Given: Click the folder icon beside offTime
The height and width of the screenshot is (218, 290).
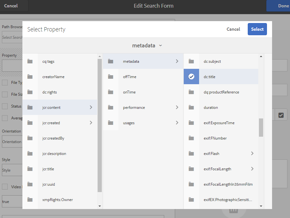Looking at the screenshot, I should 111,77.
